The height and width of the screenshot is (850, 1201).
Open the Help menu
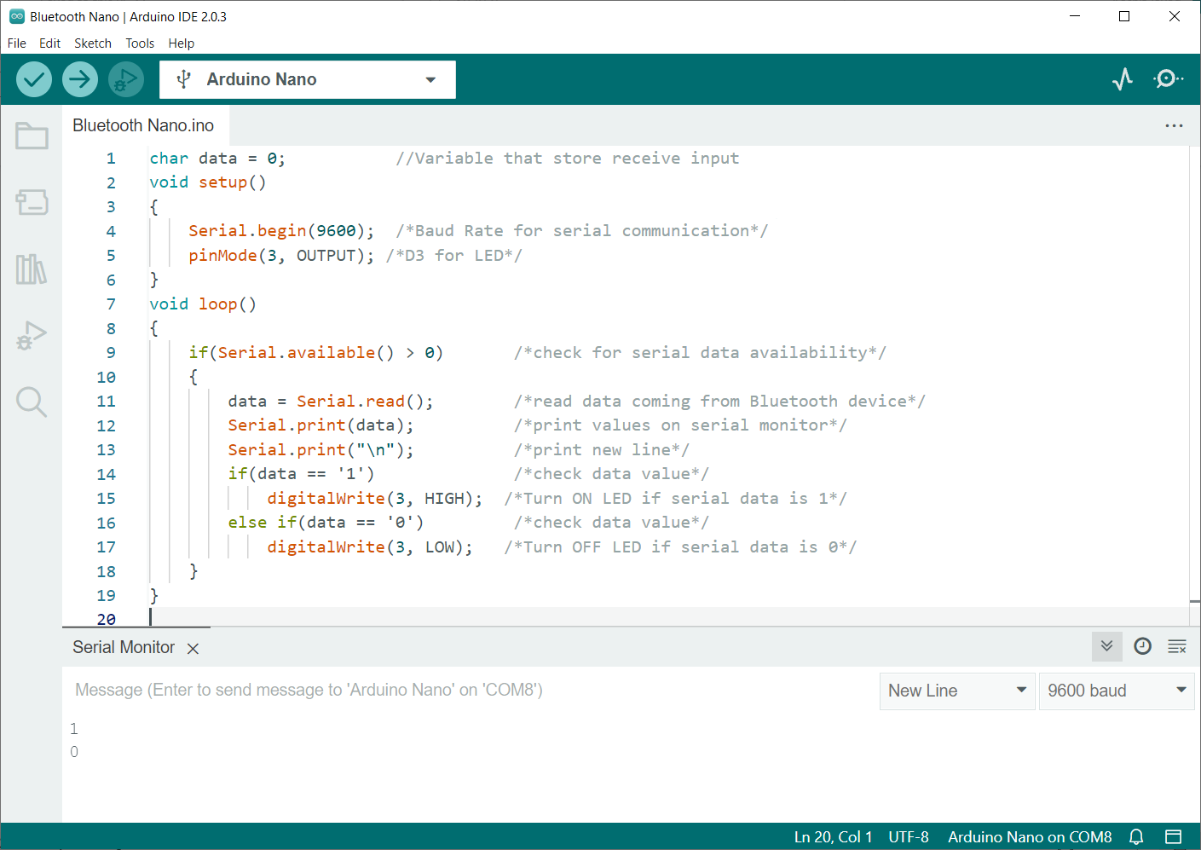(x=181, y=43)
